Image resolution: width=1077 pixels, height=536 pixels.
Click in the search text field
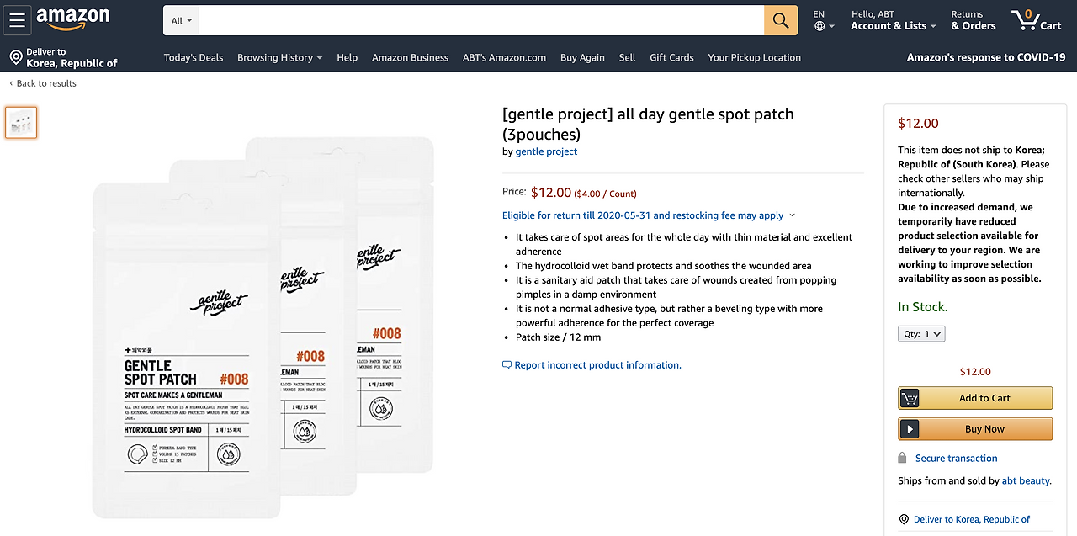pos(482,20)
